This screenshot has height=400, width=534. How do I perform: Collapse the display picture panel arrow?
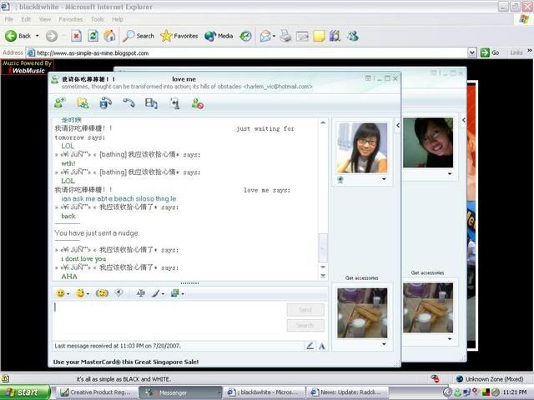click(x=398, y=126)
